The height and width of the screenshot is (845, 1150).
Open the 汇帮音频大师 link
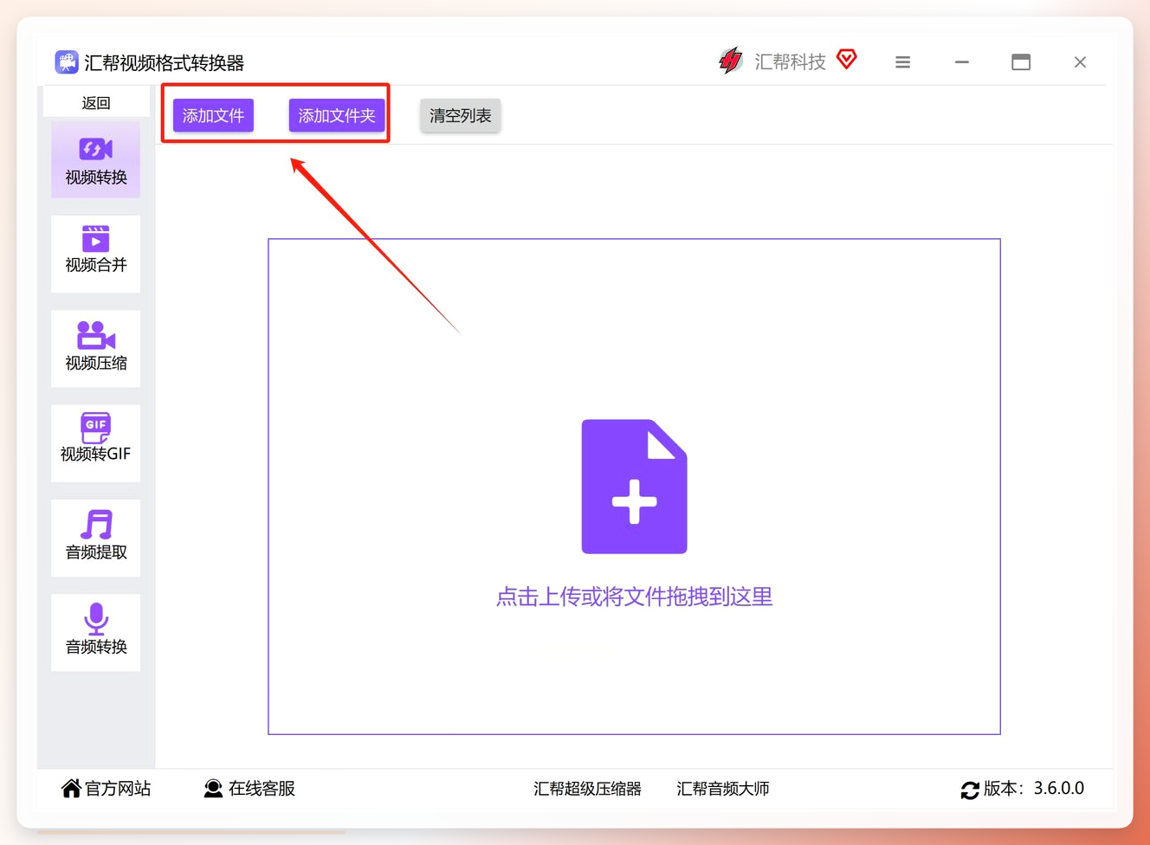click(x=723, y=789)
